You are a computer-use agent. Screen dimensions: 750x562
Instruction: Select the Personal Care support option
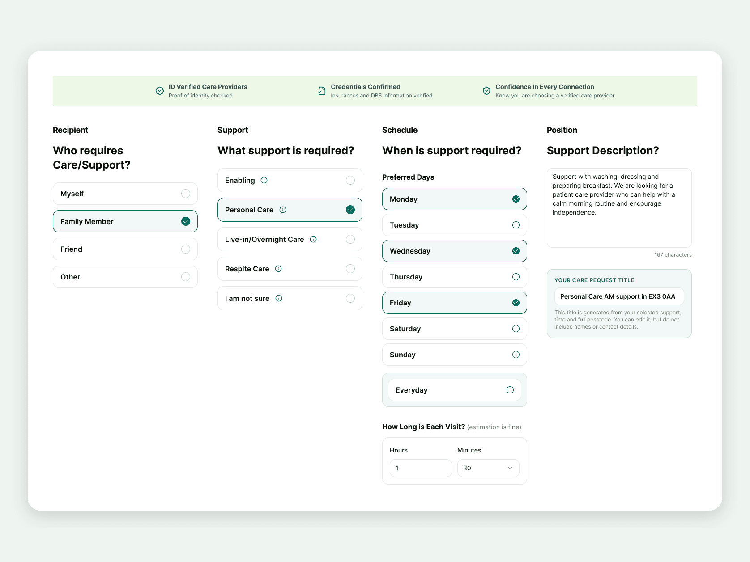[x=290, y=210]
